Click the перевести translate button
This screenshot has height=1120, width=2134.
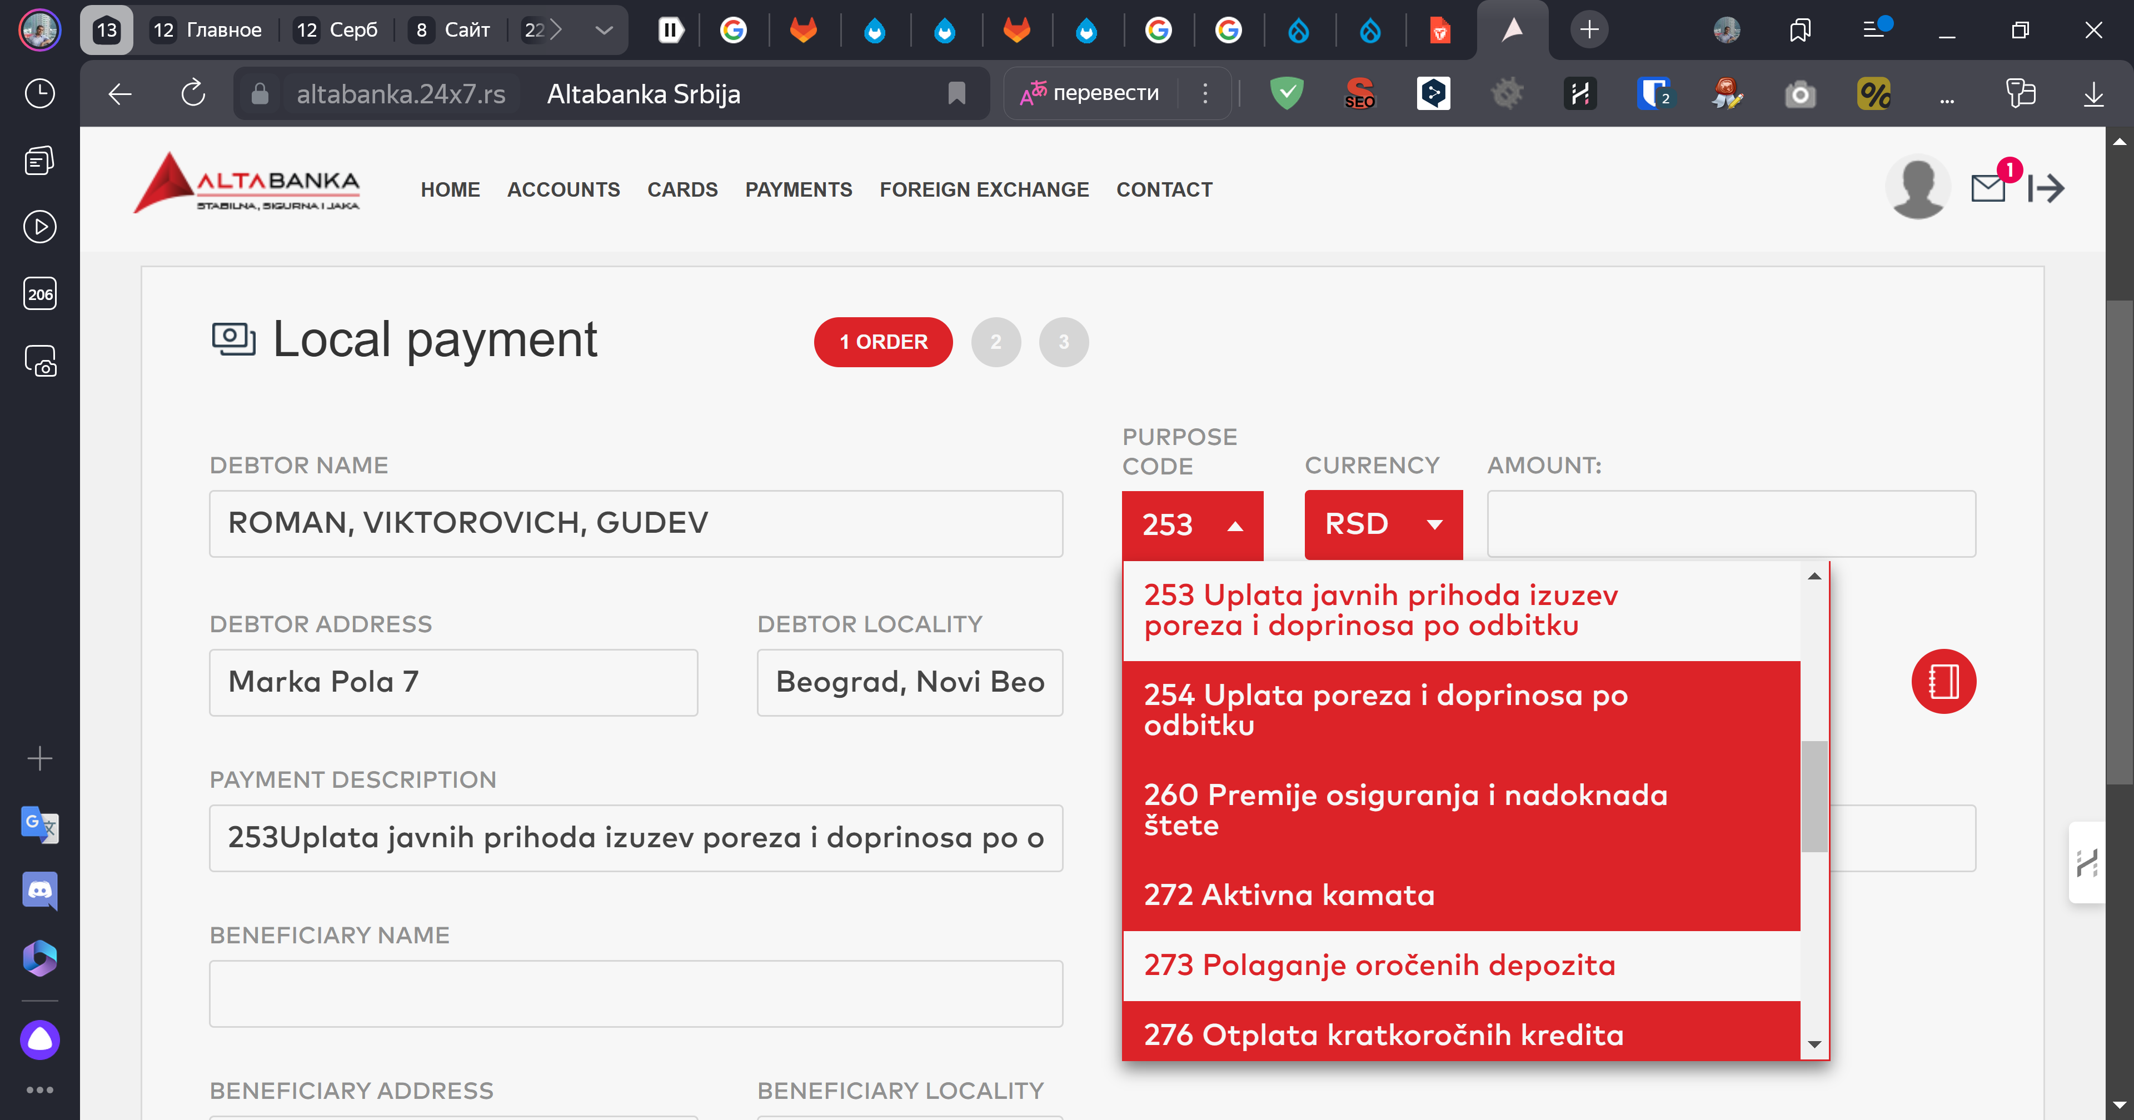click(1089, 93)
